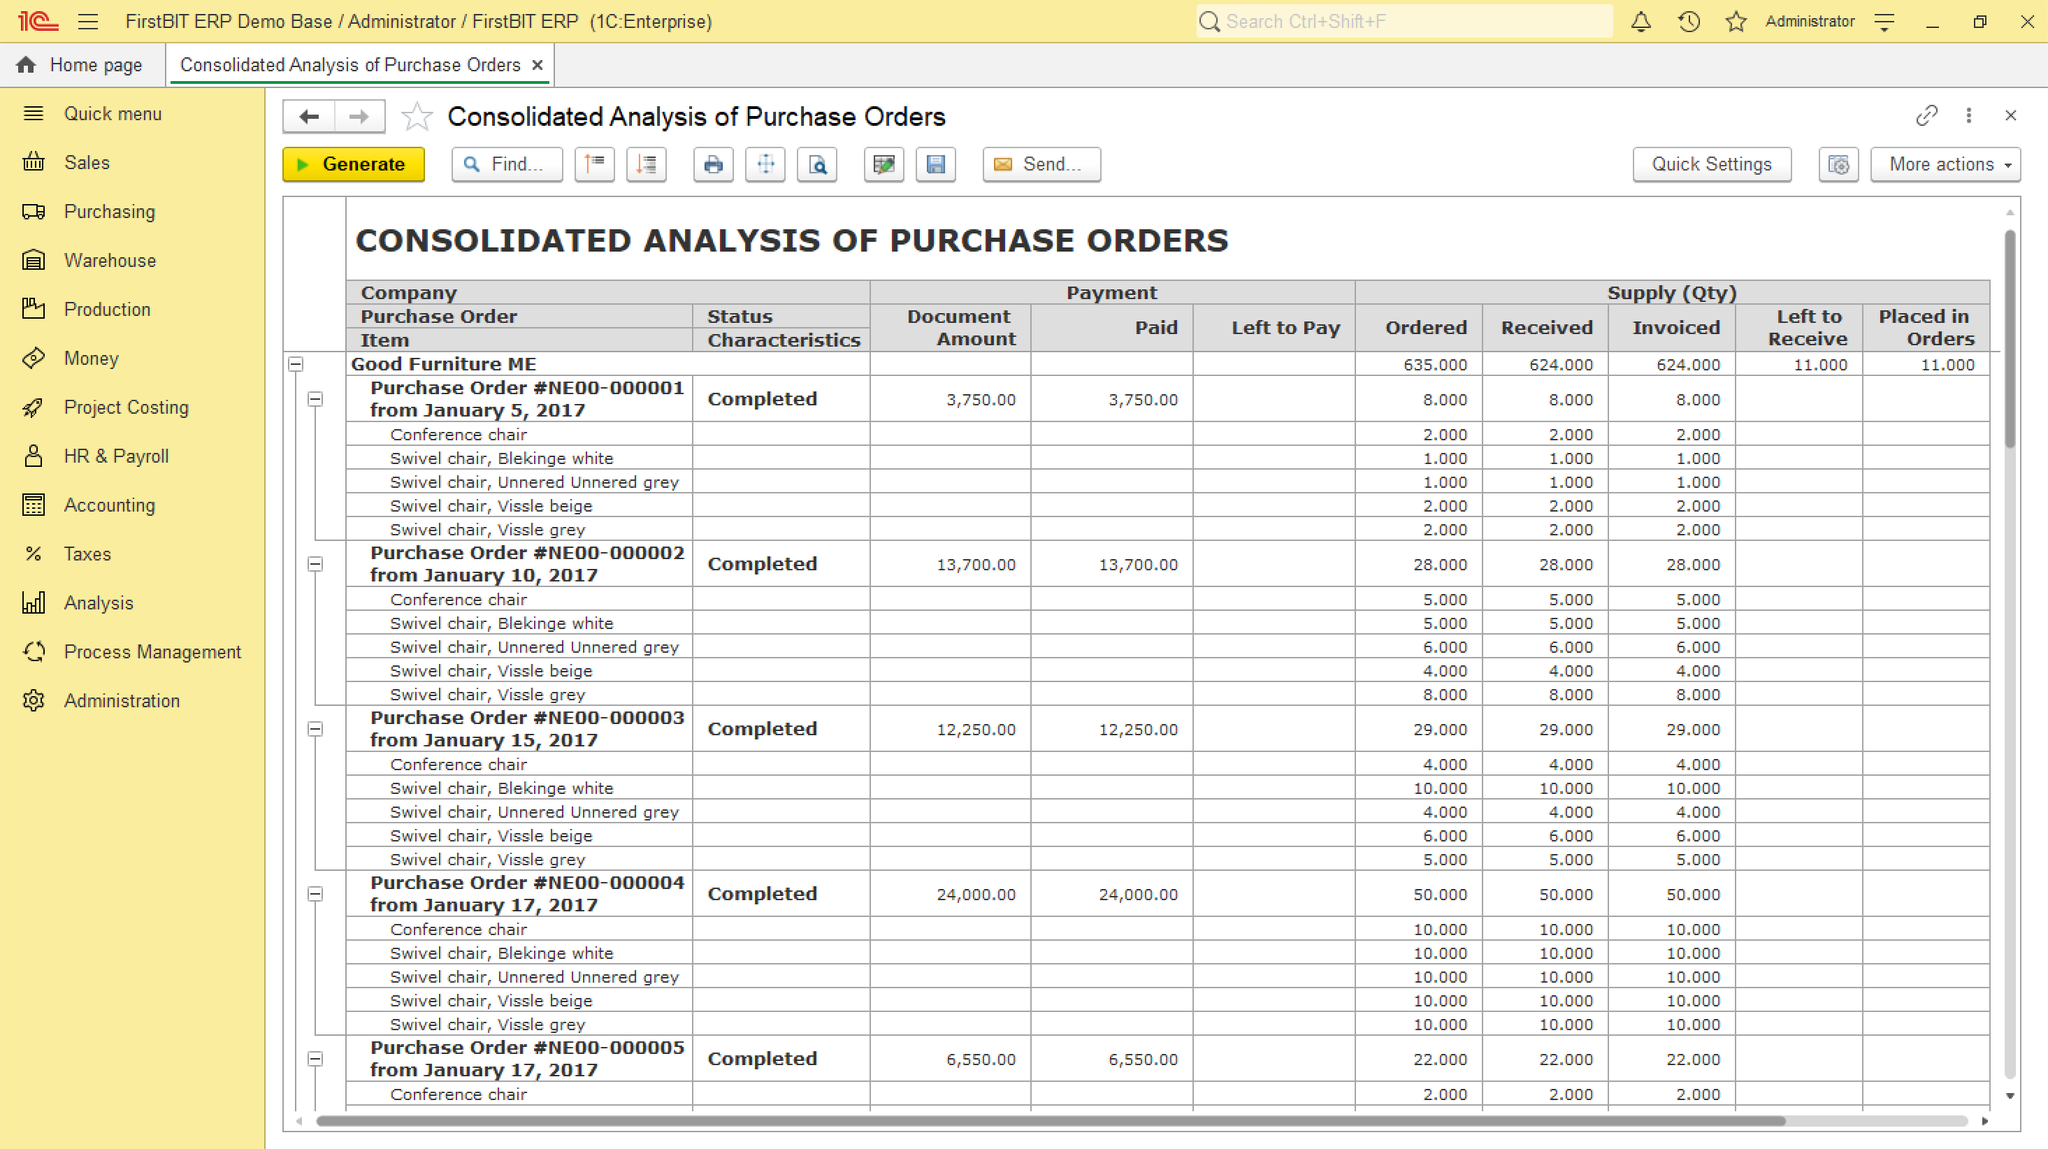
Task: Click the report settings gear icon
Action: tap(1838, 165)
